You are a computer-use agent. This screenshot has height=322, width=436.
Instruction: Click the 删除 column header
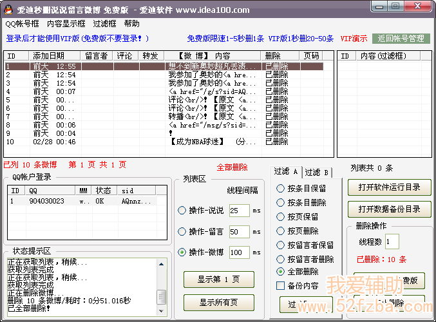(281, 56)
